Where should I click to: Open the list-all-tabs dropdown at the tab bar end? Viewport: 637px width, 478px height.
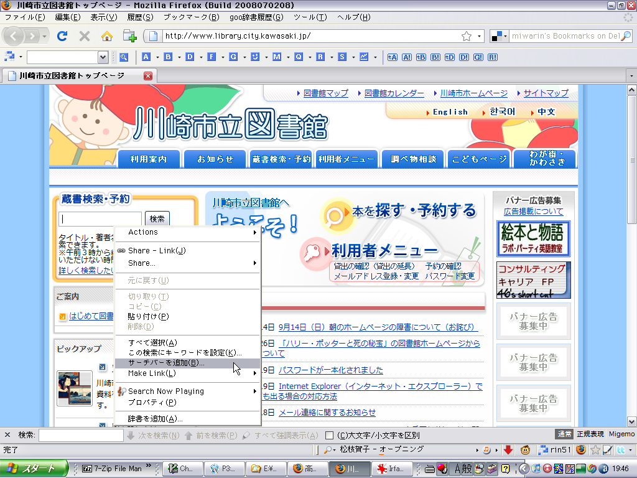point(631,75)
